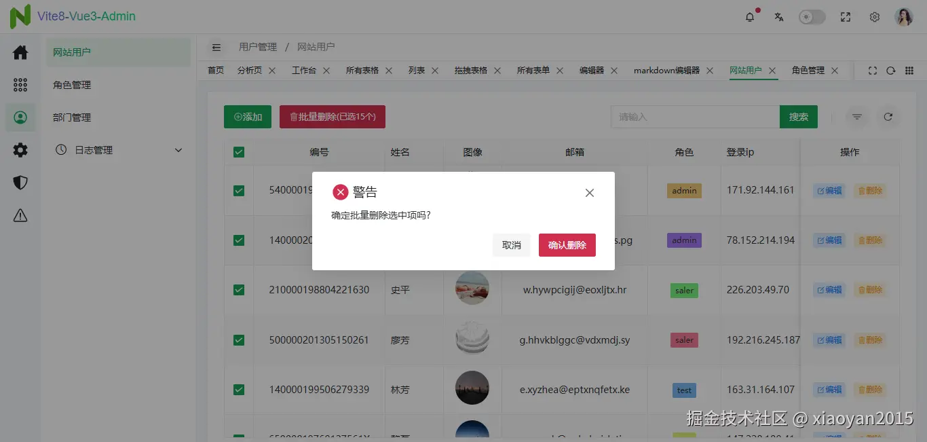Toggle the dark mode switch

(812, 17)
